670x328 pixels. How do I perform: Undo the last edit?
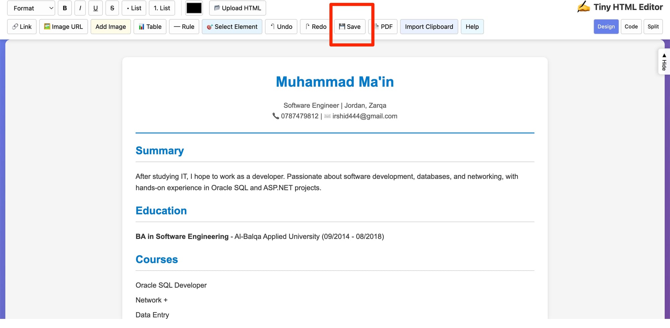281,26
